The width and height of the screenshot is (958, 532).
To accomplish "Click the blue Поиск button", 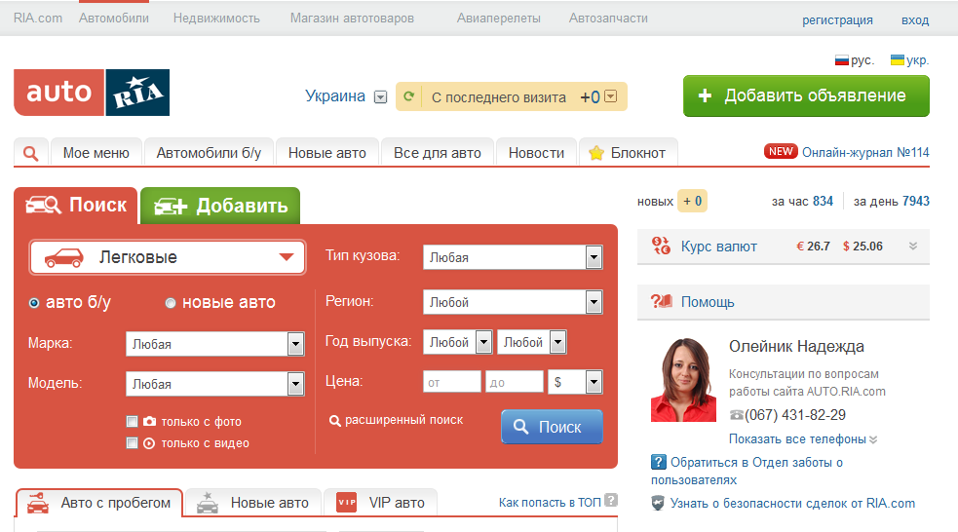I will [x=552, y=427].
